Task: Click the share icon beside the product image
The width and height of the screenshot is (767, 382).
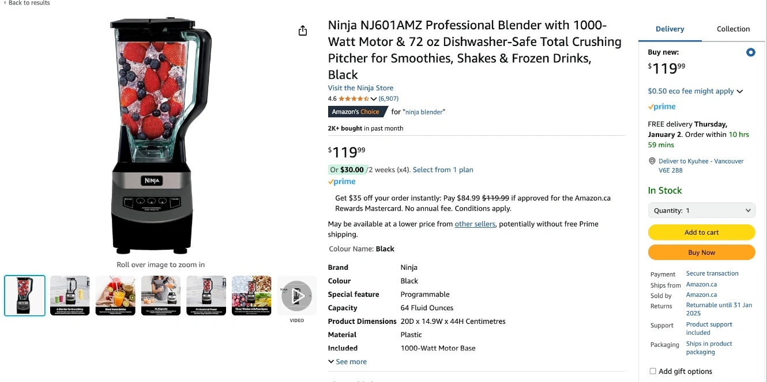Action: (303, 30)
